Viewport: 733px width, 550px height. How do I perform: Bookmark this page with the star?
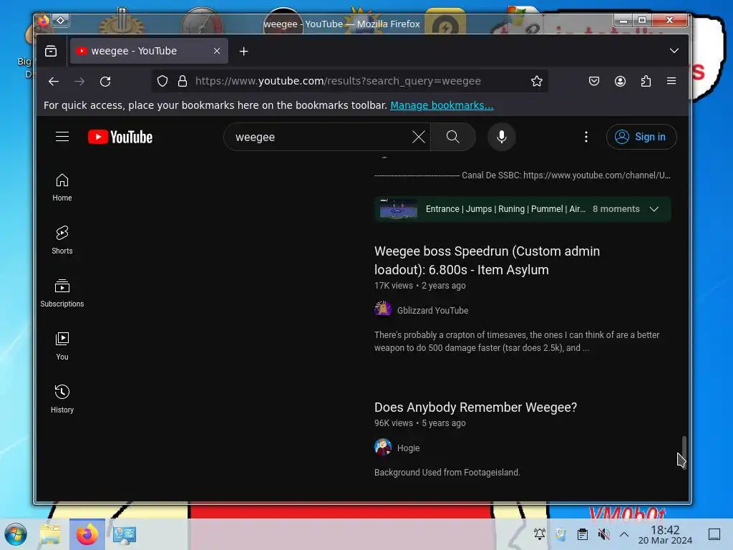pyautogui.click(x=537, y=82)
